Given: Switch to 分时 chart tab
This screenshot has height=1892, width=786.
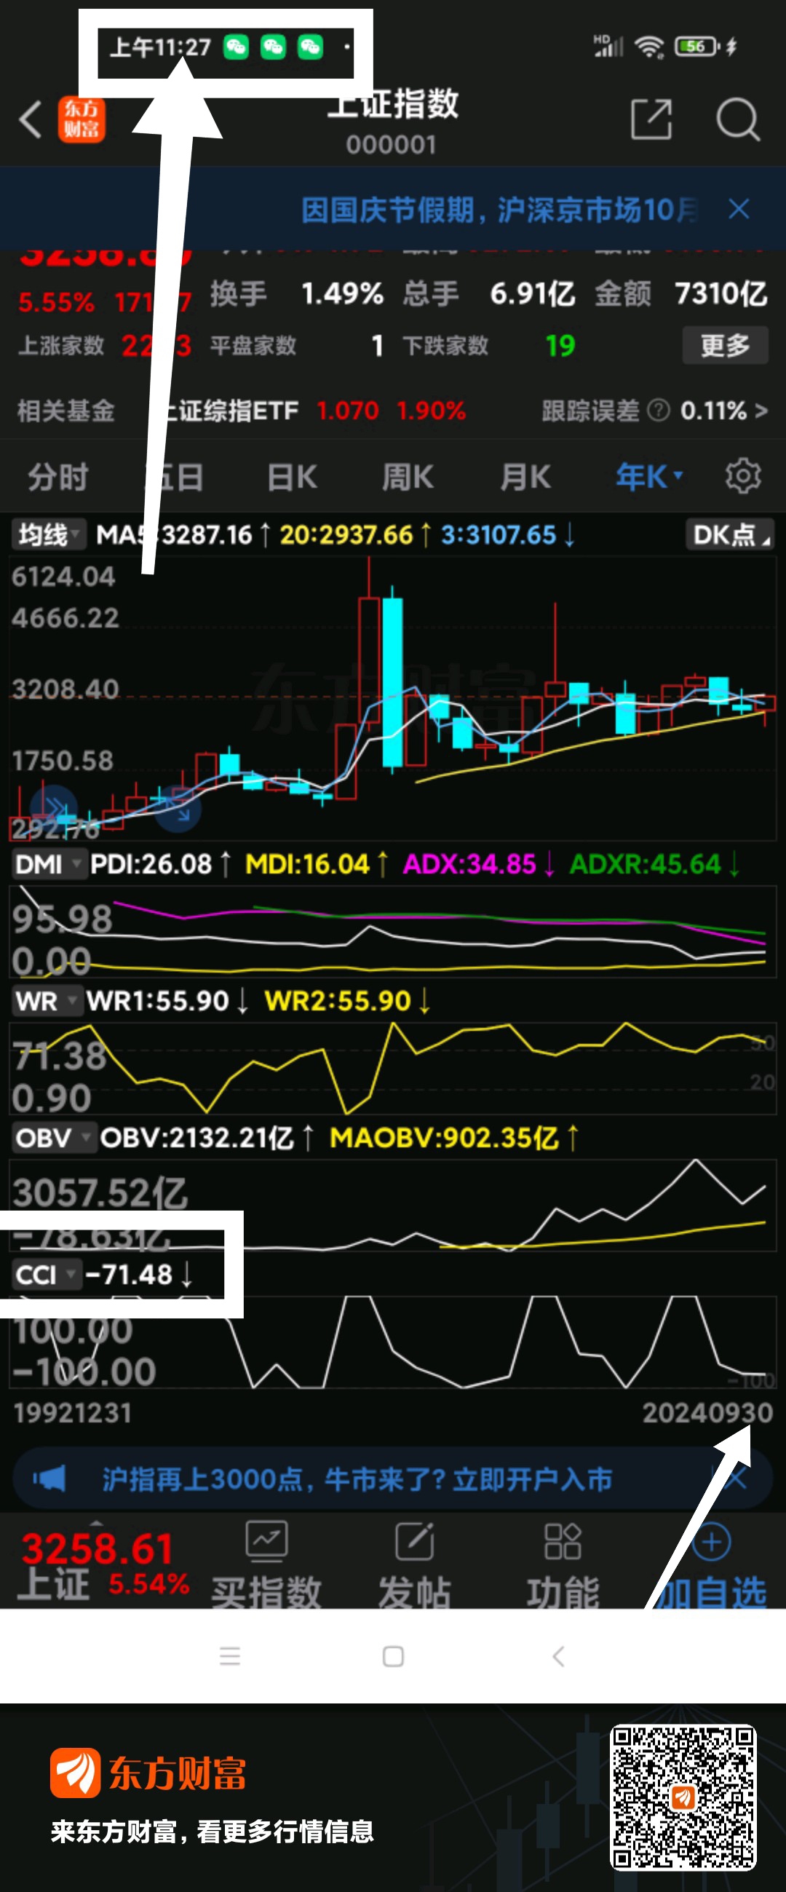Looking at the screenshot, I should point(58,477).
